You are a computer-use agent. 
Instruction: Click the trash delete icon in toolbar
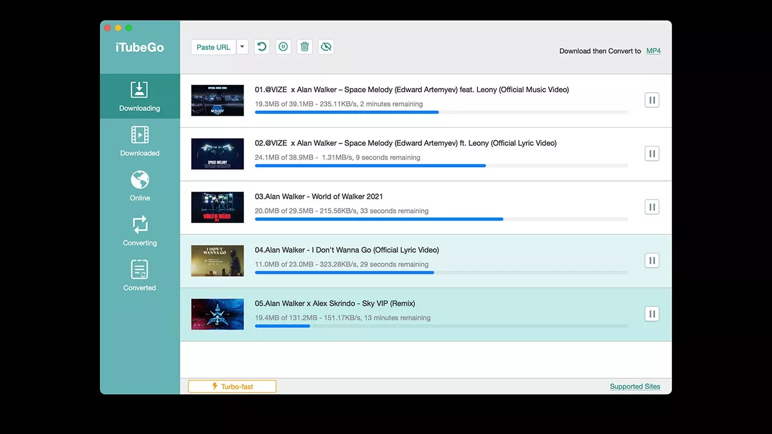(x=305, y=47)
